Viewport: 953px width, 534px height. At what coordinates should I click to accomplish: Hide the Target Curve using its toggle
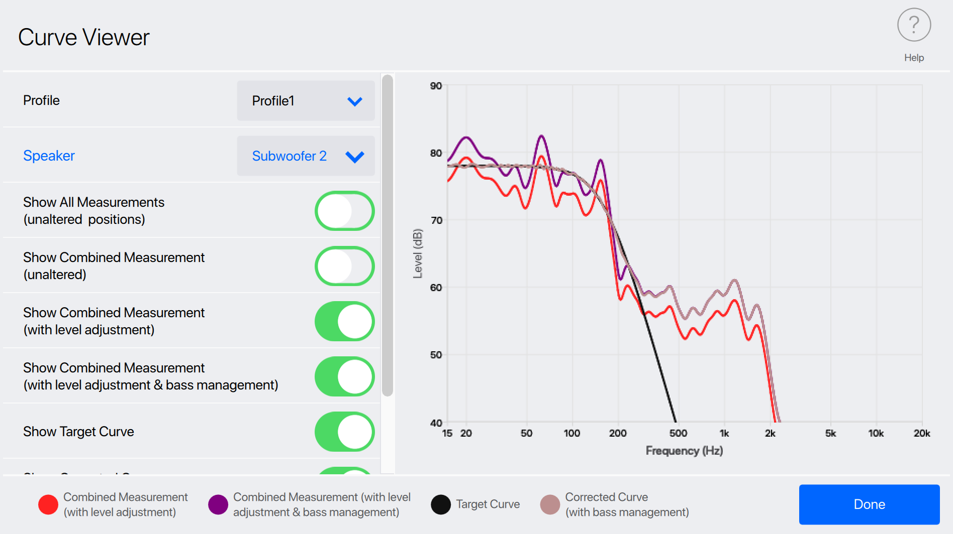[x=344, y=432]
